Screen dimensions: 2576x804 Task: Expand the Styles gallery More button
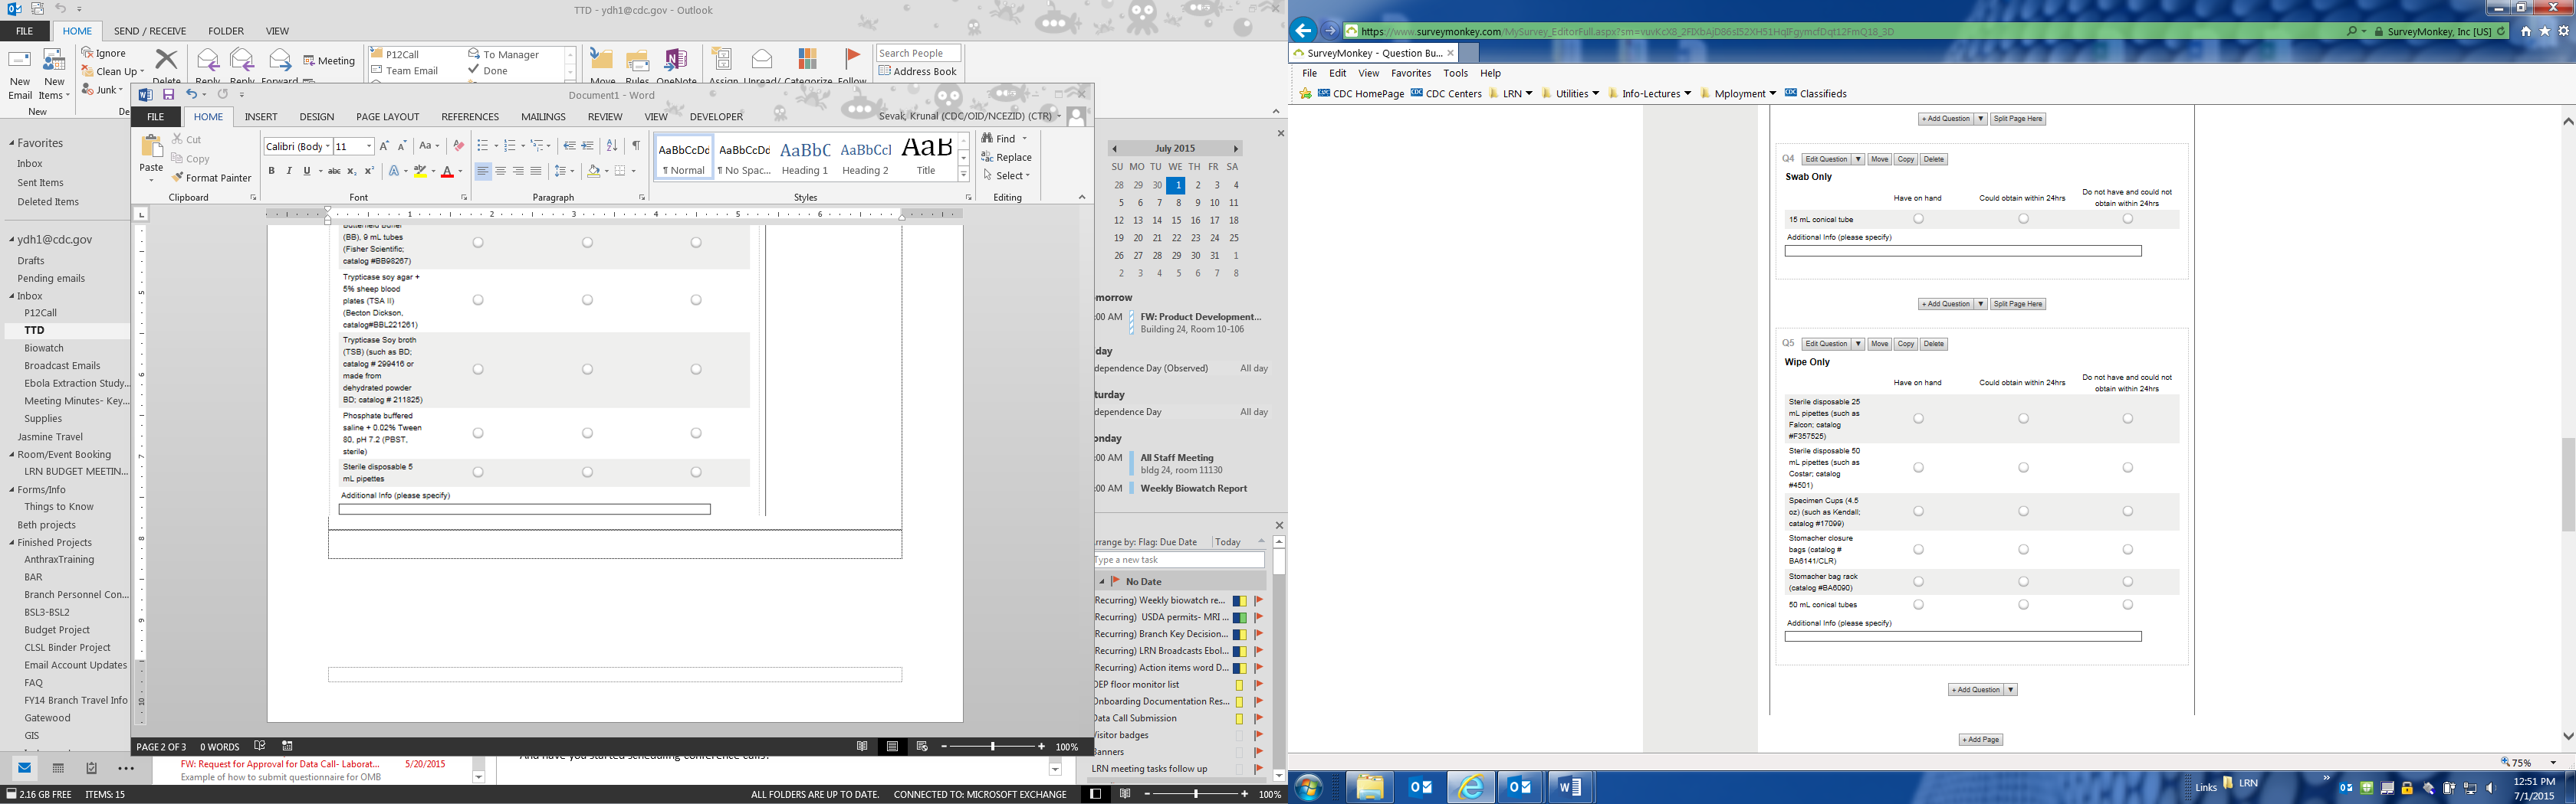coord(964,175)
